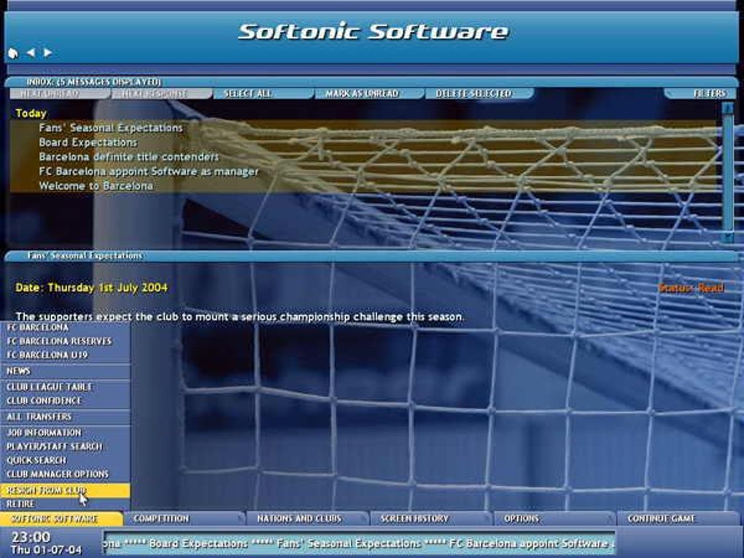Screen dimensions: 744x558
Task: Click the Status: Read label
Action: tap(691, 288)
